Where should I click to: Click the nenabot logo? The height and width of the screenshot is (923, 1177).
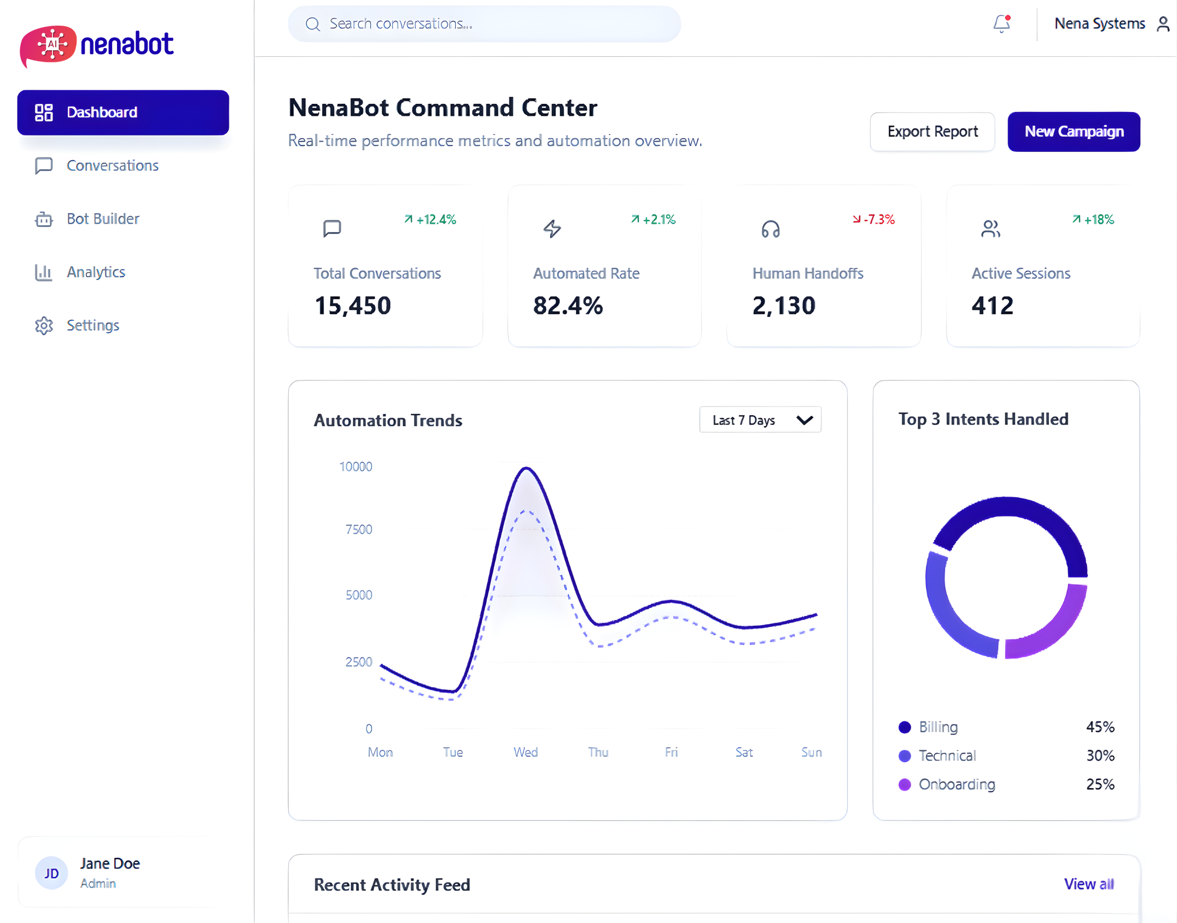97,45
